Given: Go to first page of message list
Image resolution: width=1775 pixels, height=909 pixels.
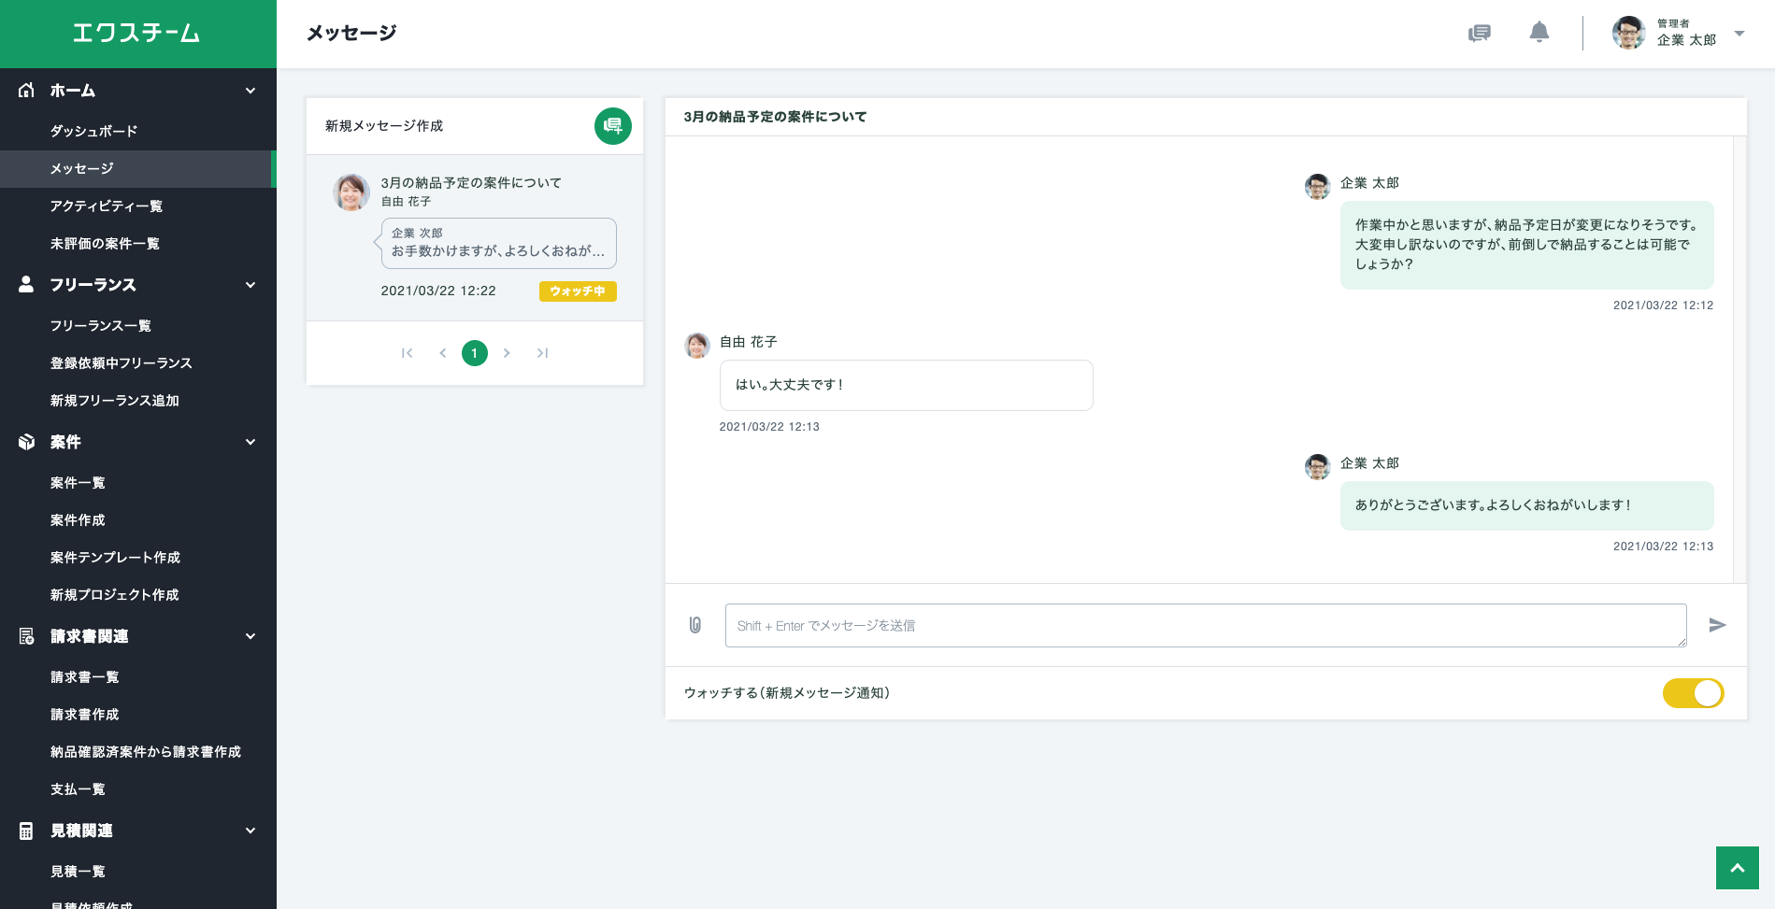Looking at the screenshot, I should coord(407,353).
